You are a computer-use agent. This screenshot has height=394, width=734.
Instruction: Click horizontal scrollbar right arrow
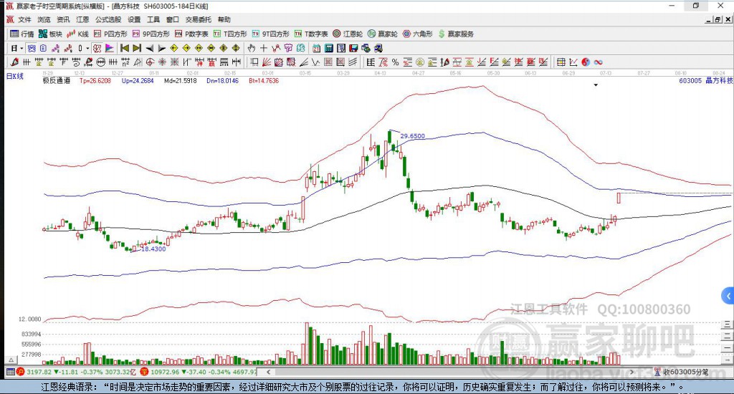(x=632, y=372)
